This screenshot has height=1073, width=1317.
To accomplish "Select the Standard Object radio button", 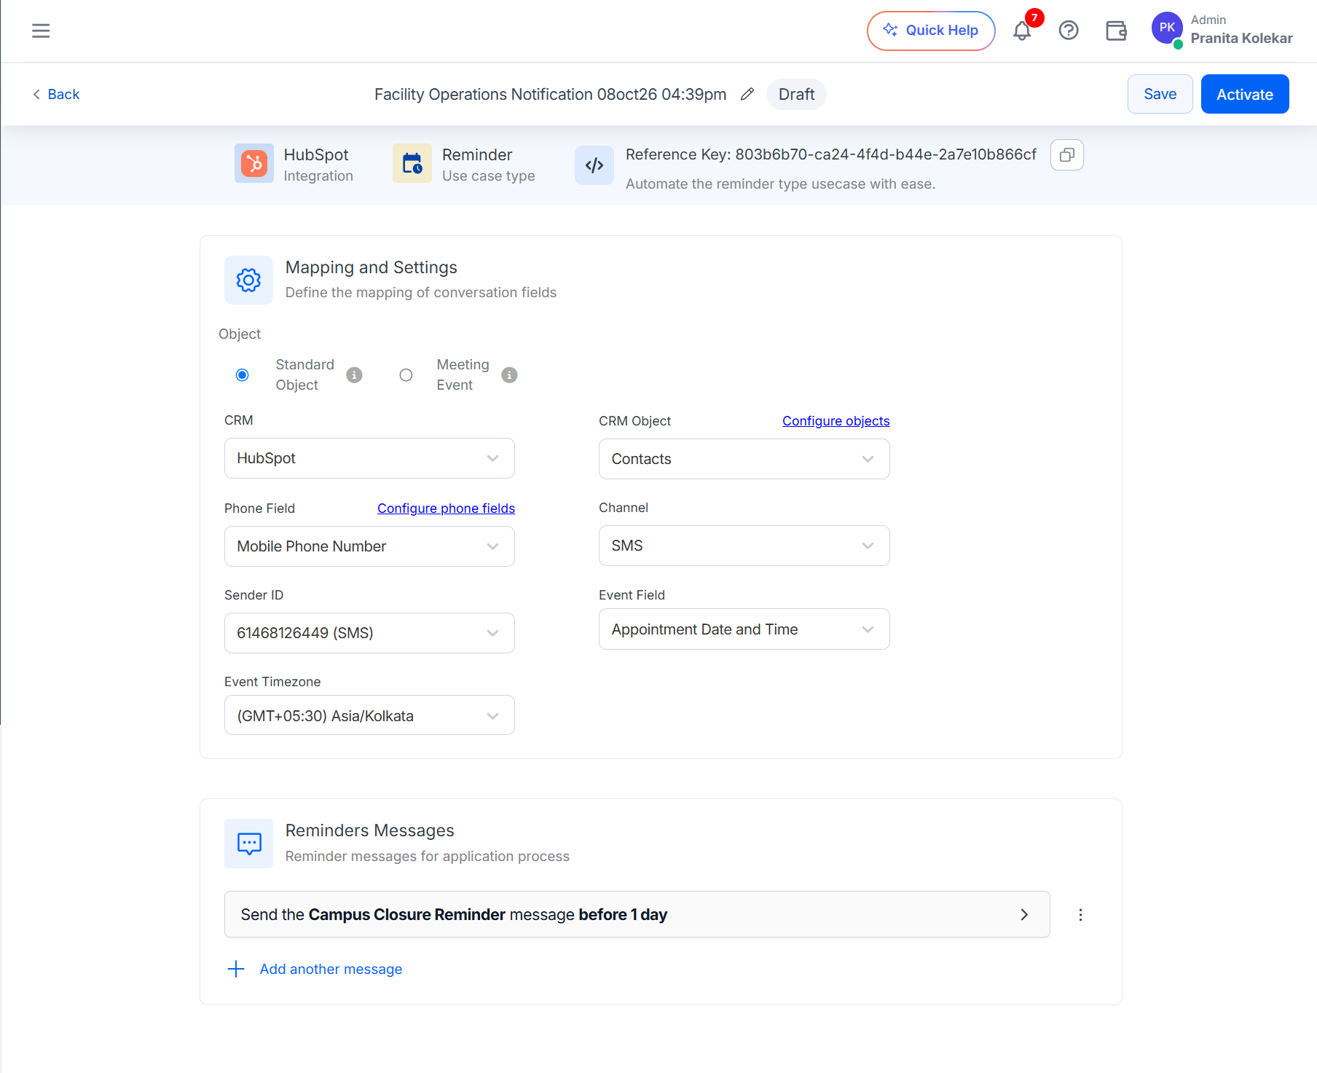I will (x=243, y=375).
